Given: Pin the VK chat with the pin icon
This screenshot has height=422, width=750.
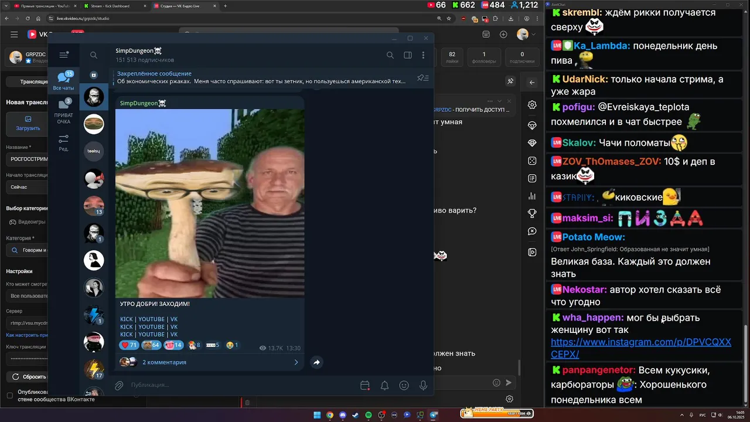Looking at the screenshot, I should point(510,81).
